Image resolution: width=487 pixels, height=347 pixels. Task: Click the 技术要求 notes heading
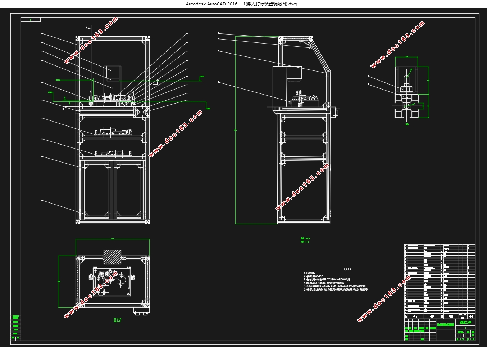coord(347,269)
